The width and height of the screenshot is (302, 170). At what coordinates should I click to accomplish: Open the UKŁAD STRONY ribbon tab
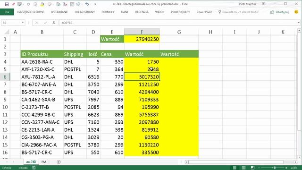[85, 12]
